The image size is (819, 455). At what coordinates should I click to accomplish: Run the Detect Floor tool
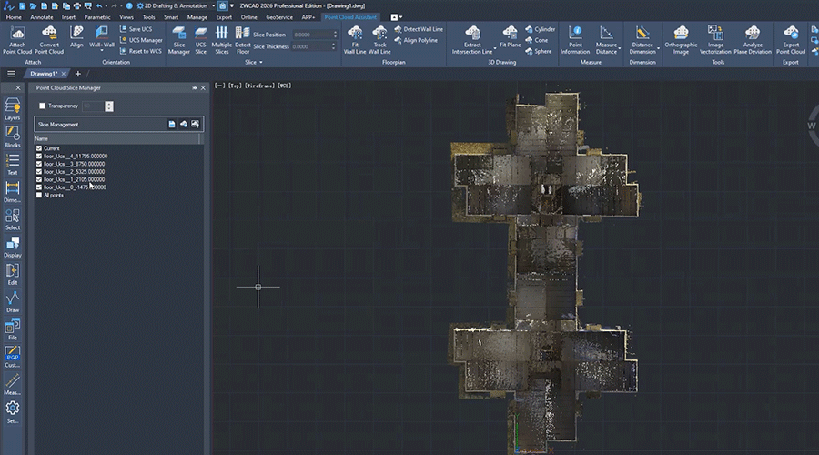pyautogui.click(x=242, y=40)
